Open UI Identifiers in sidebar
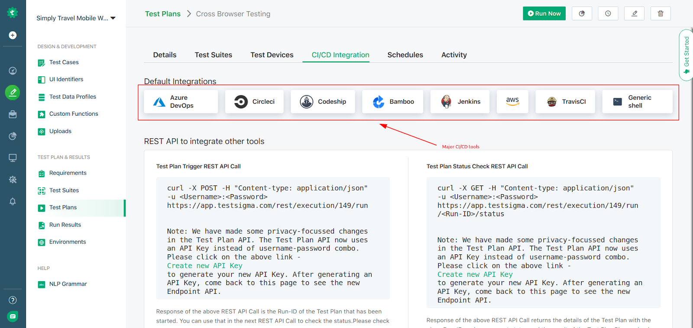 (66, 79)
